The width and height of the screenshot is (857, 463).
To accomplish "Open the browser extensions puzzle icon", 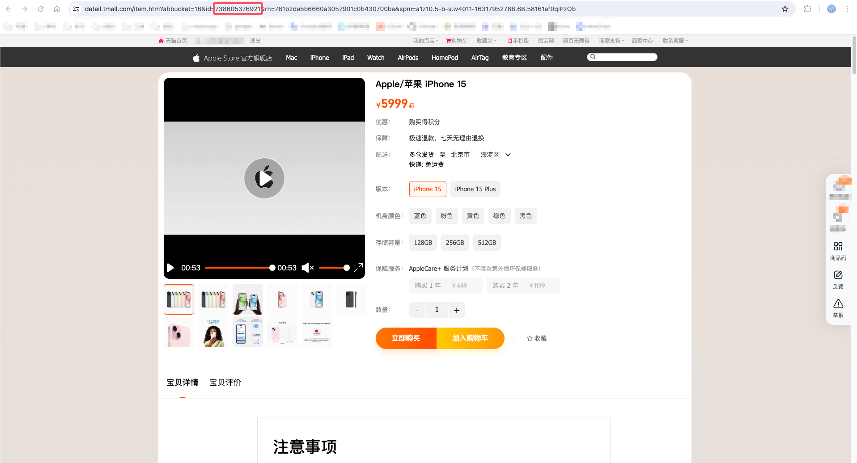I will (x=807, y=9).
